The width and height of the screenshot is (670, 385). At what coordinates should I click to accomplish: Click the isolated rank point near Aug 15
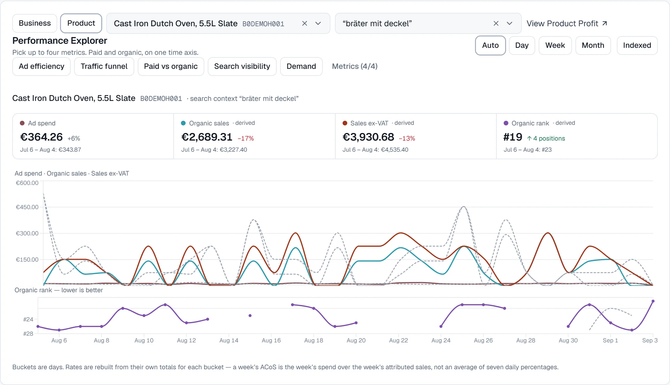pos(250,316)
